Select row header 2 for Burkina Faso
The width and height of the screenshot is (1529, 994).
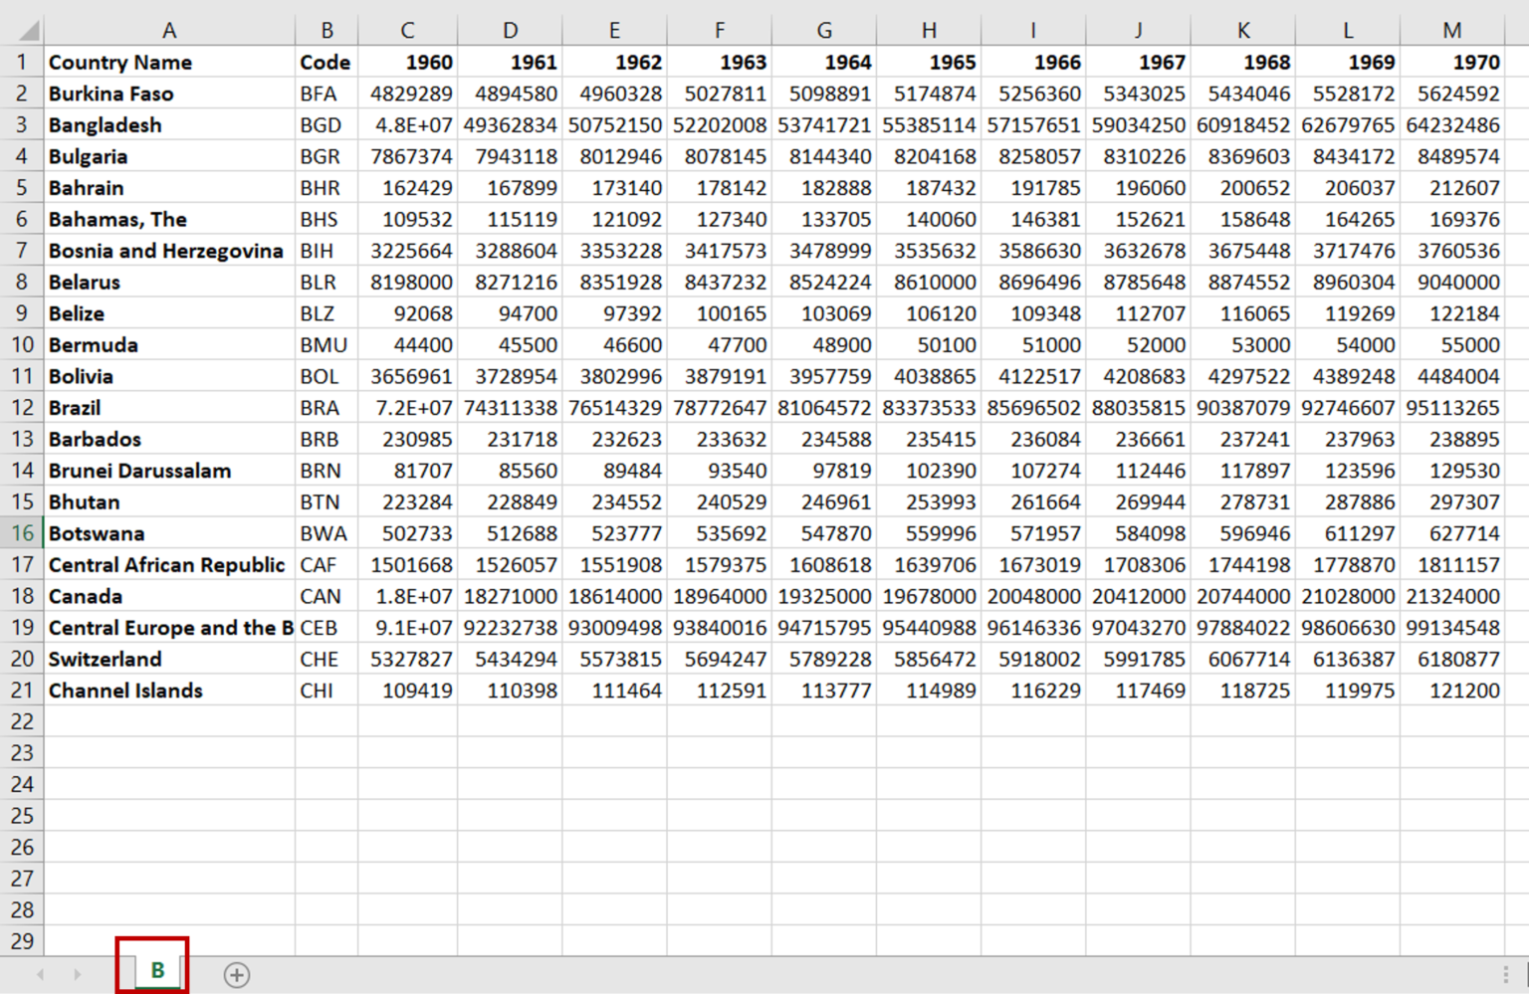tap(22, 93)
